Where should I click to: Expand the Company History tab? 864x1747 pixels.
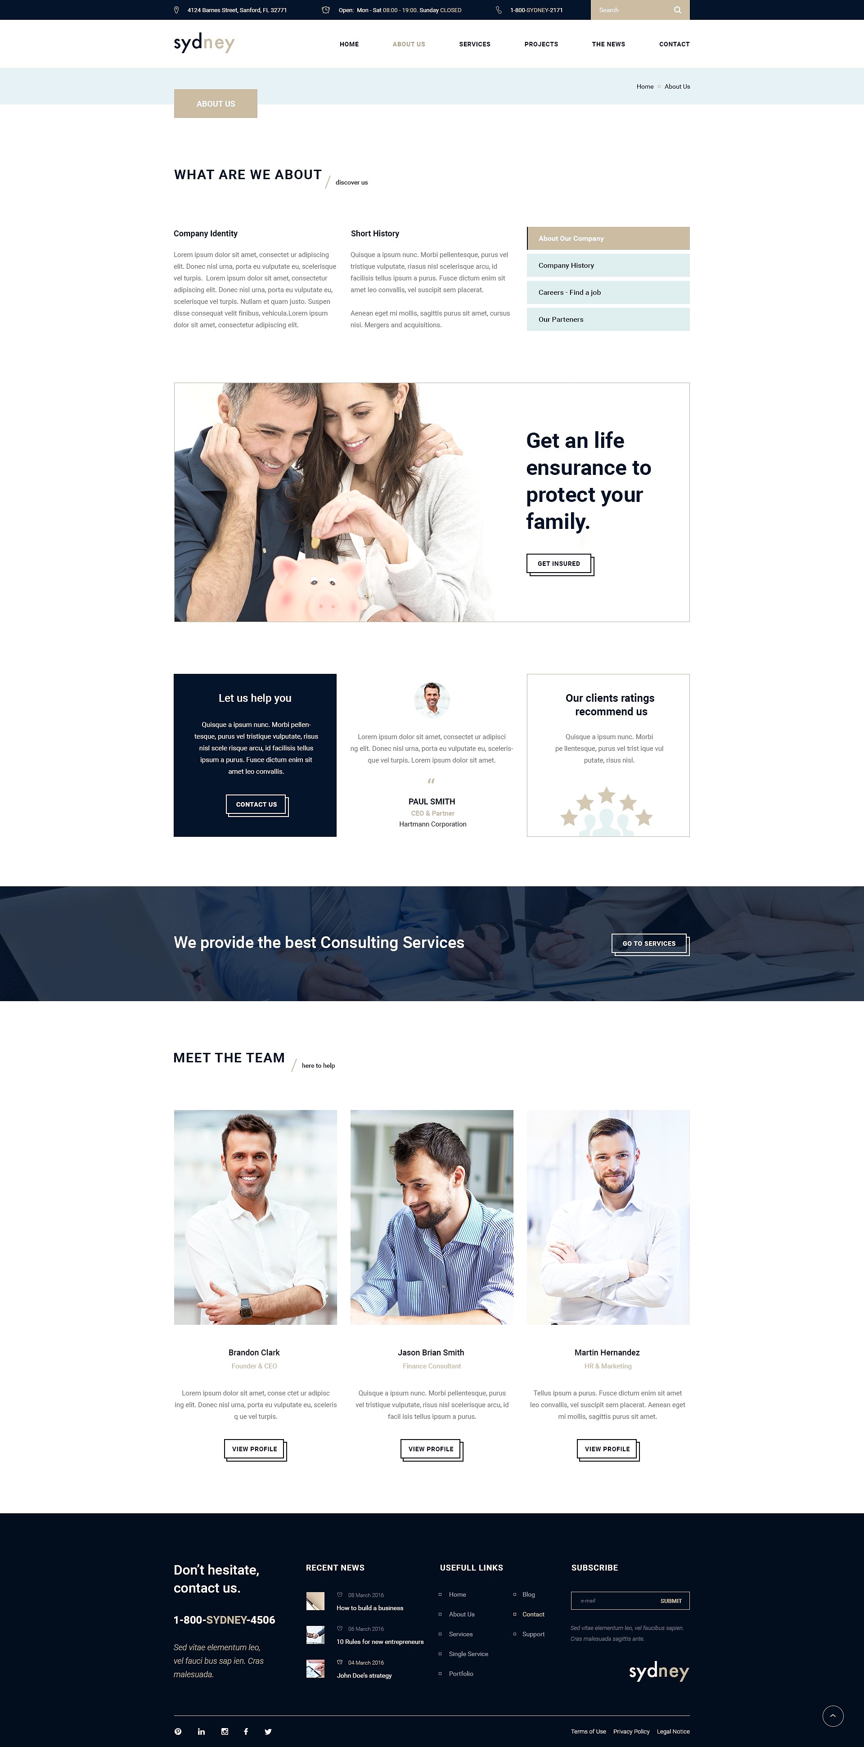click(x=609, y=265)
